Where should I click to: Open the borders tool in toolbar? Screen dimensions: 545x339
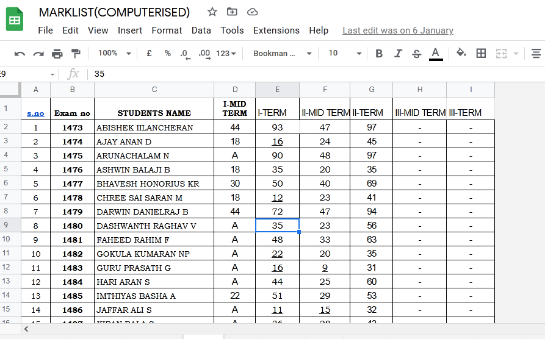pyautogui.click(x=481, y=54)
